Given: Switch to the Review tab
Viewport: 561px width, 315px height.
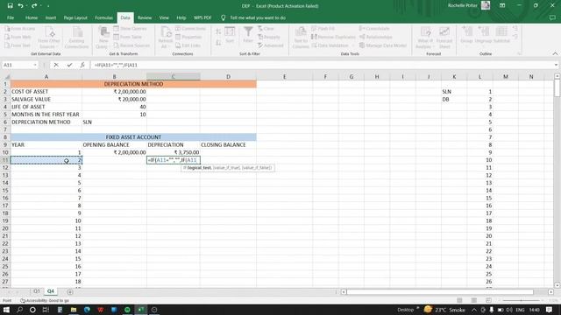Looking at the screenshot, I should point(145,17).
